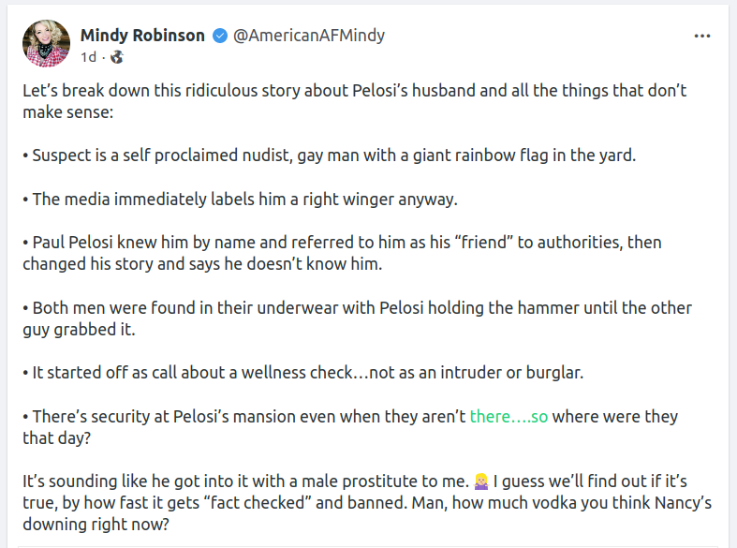The width and height of the screenshot is (737, 548).
Task: Click the closing paragraph starting "It's sounding like"
Action: [x=243, y=481]
